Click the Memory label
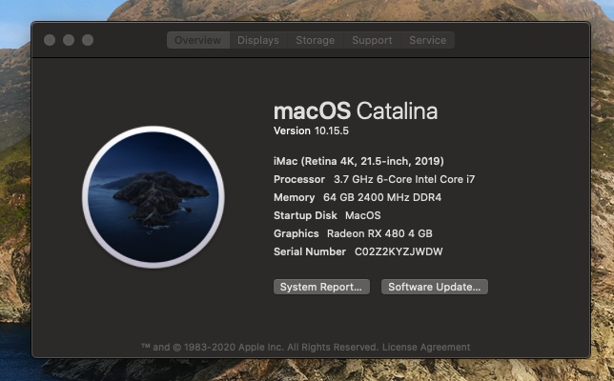614x381 pixels. tap(294, 197)
